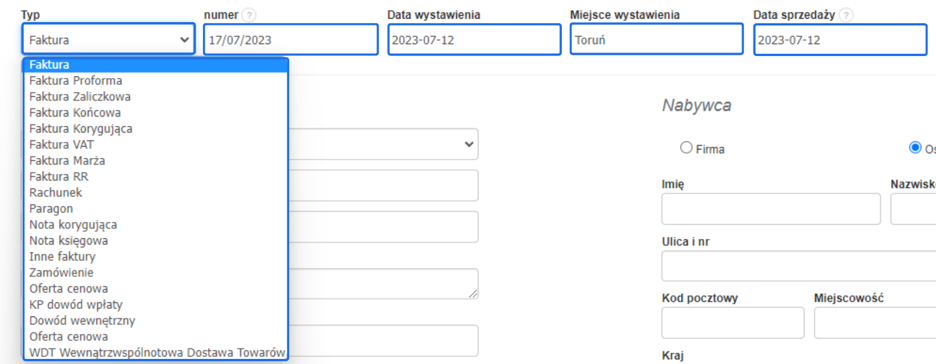
Task: Select Nota księgowa option
Action: pos(69,241)
